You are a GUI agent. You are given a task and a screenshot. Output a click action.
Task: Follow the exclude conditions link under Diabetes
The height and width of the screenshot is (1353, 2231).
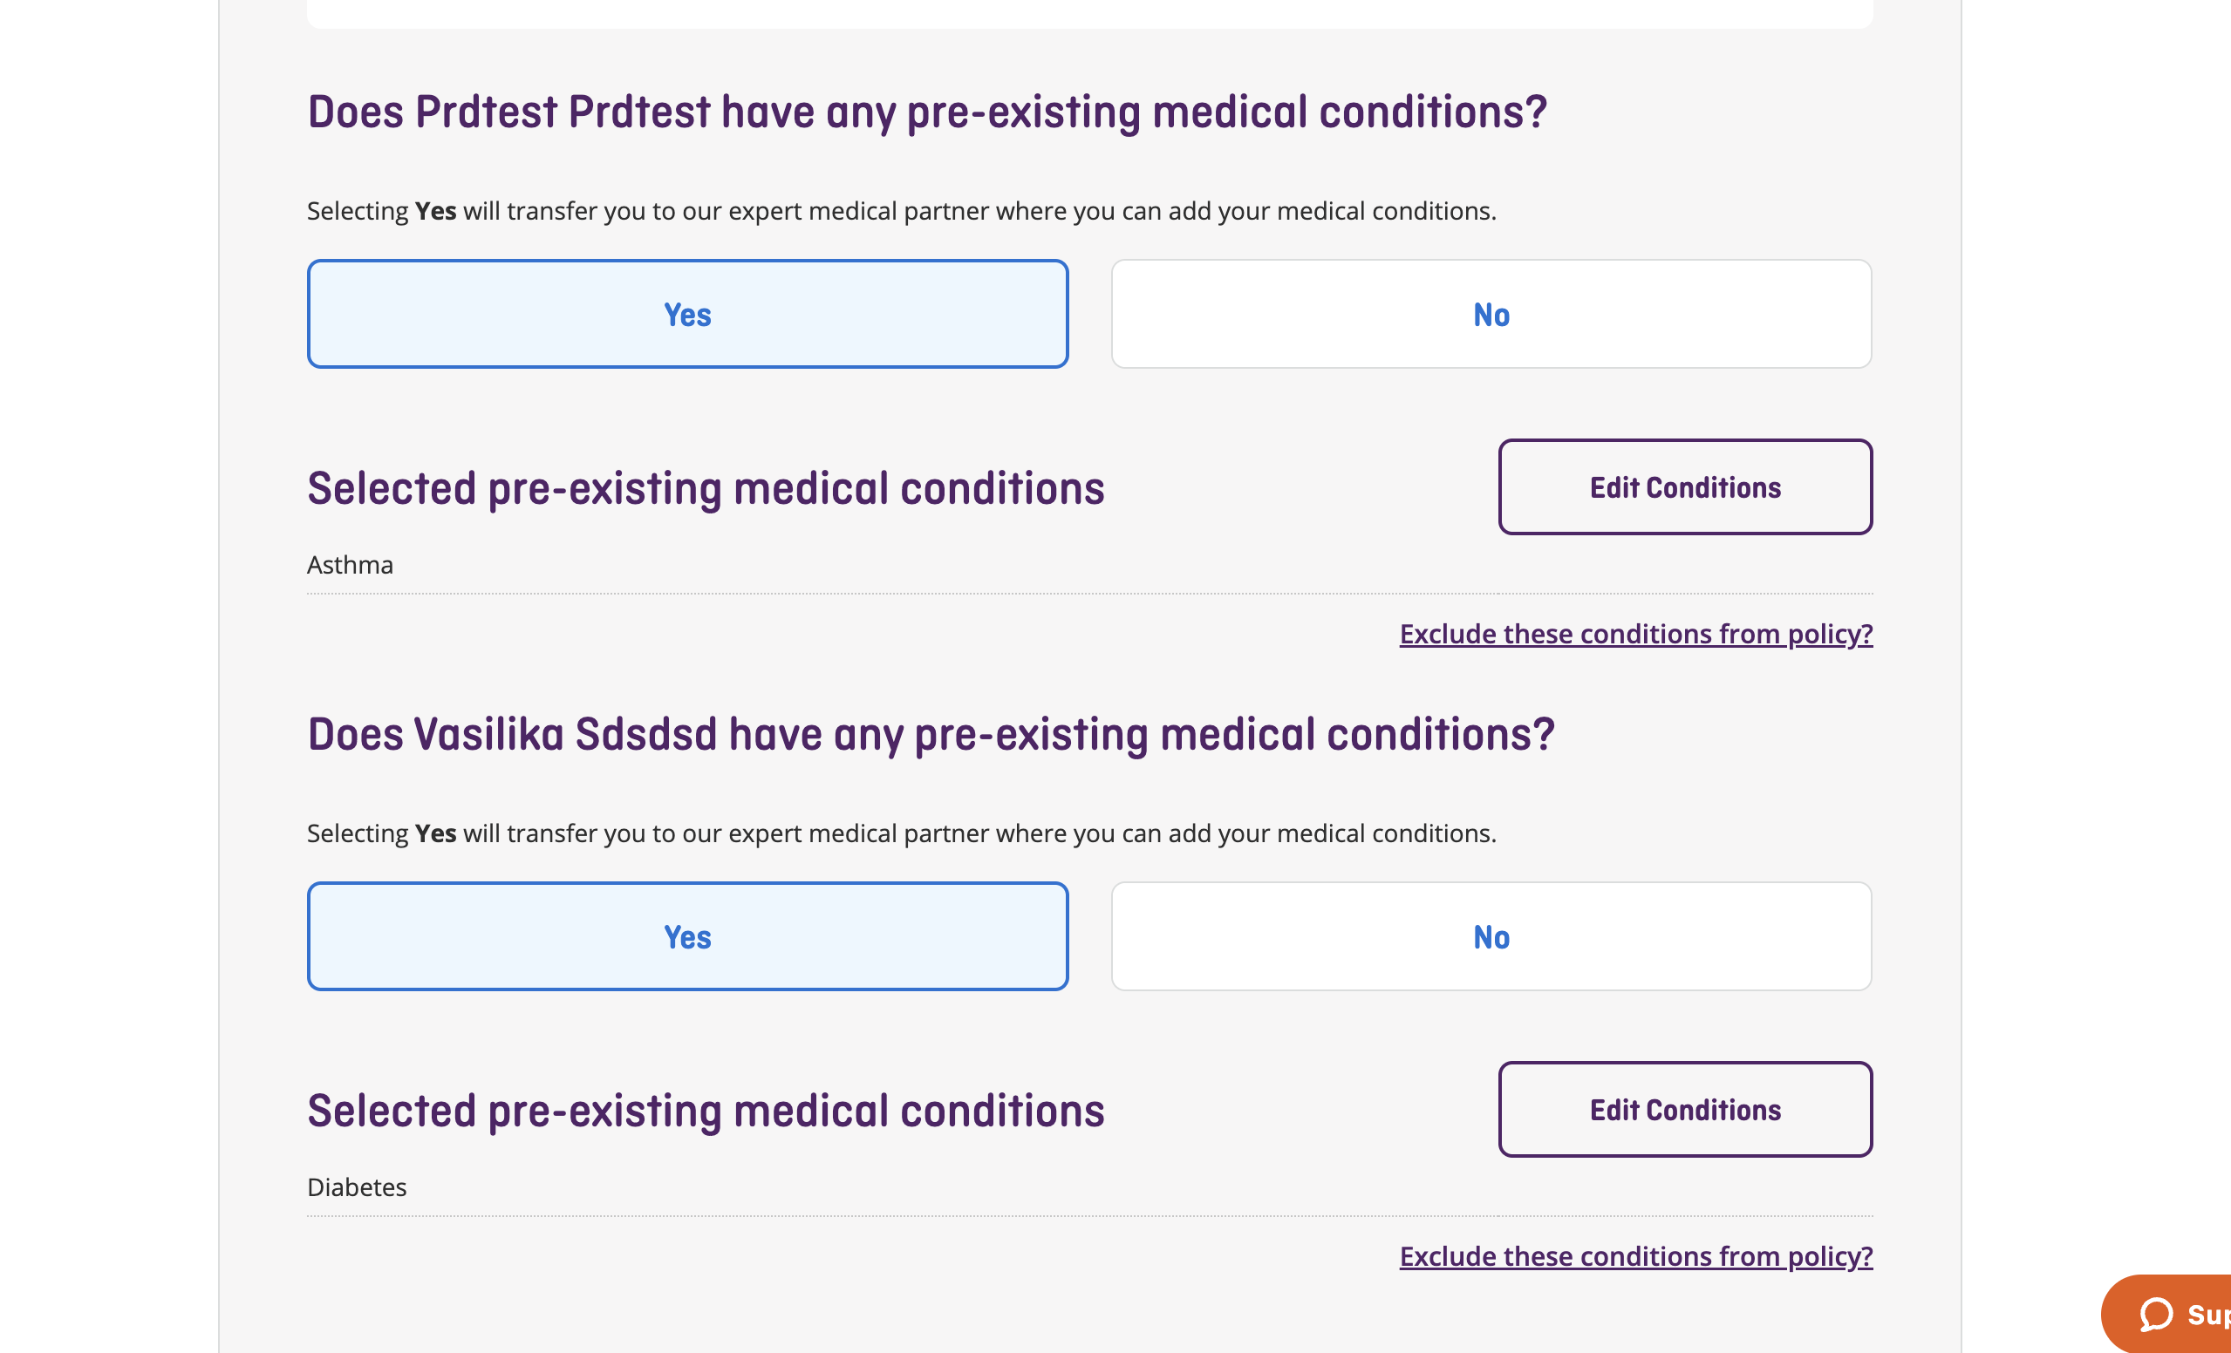coord(1635,1256)
